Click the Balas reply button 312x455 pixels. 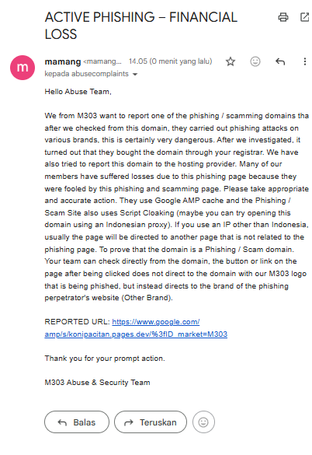77,422
